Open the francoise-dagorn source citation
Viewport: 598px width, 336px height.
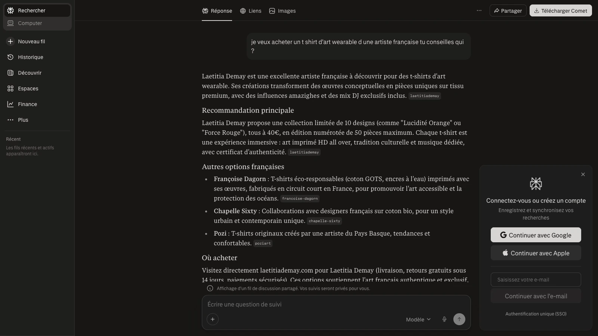[300, 199]
